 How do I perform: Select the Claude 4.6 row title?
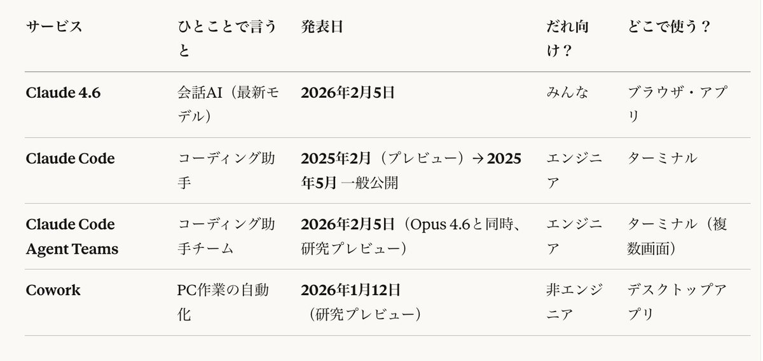pos(64,93)
